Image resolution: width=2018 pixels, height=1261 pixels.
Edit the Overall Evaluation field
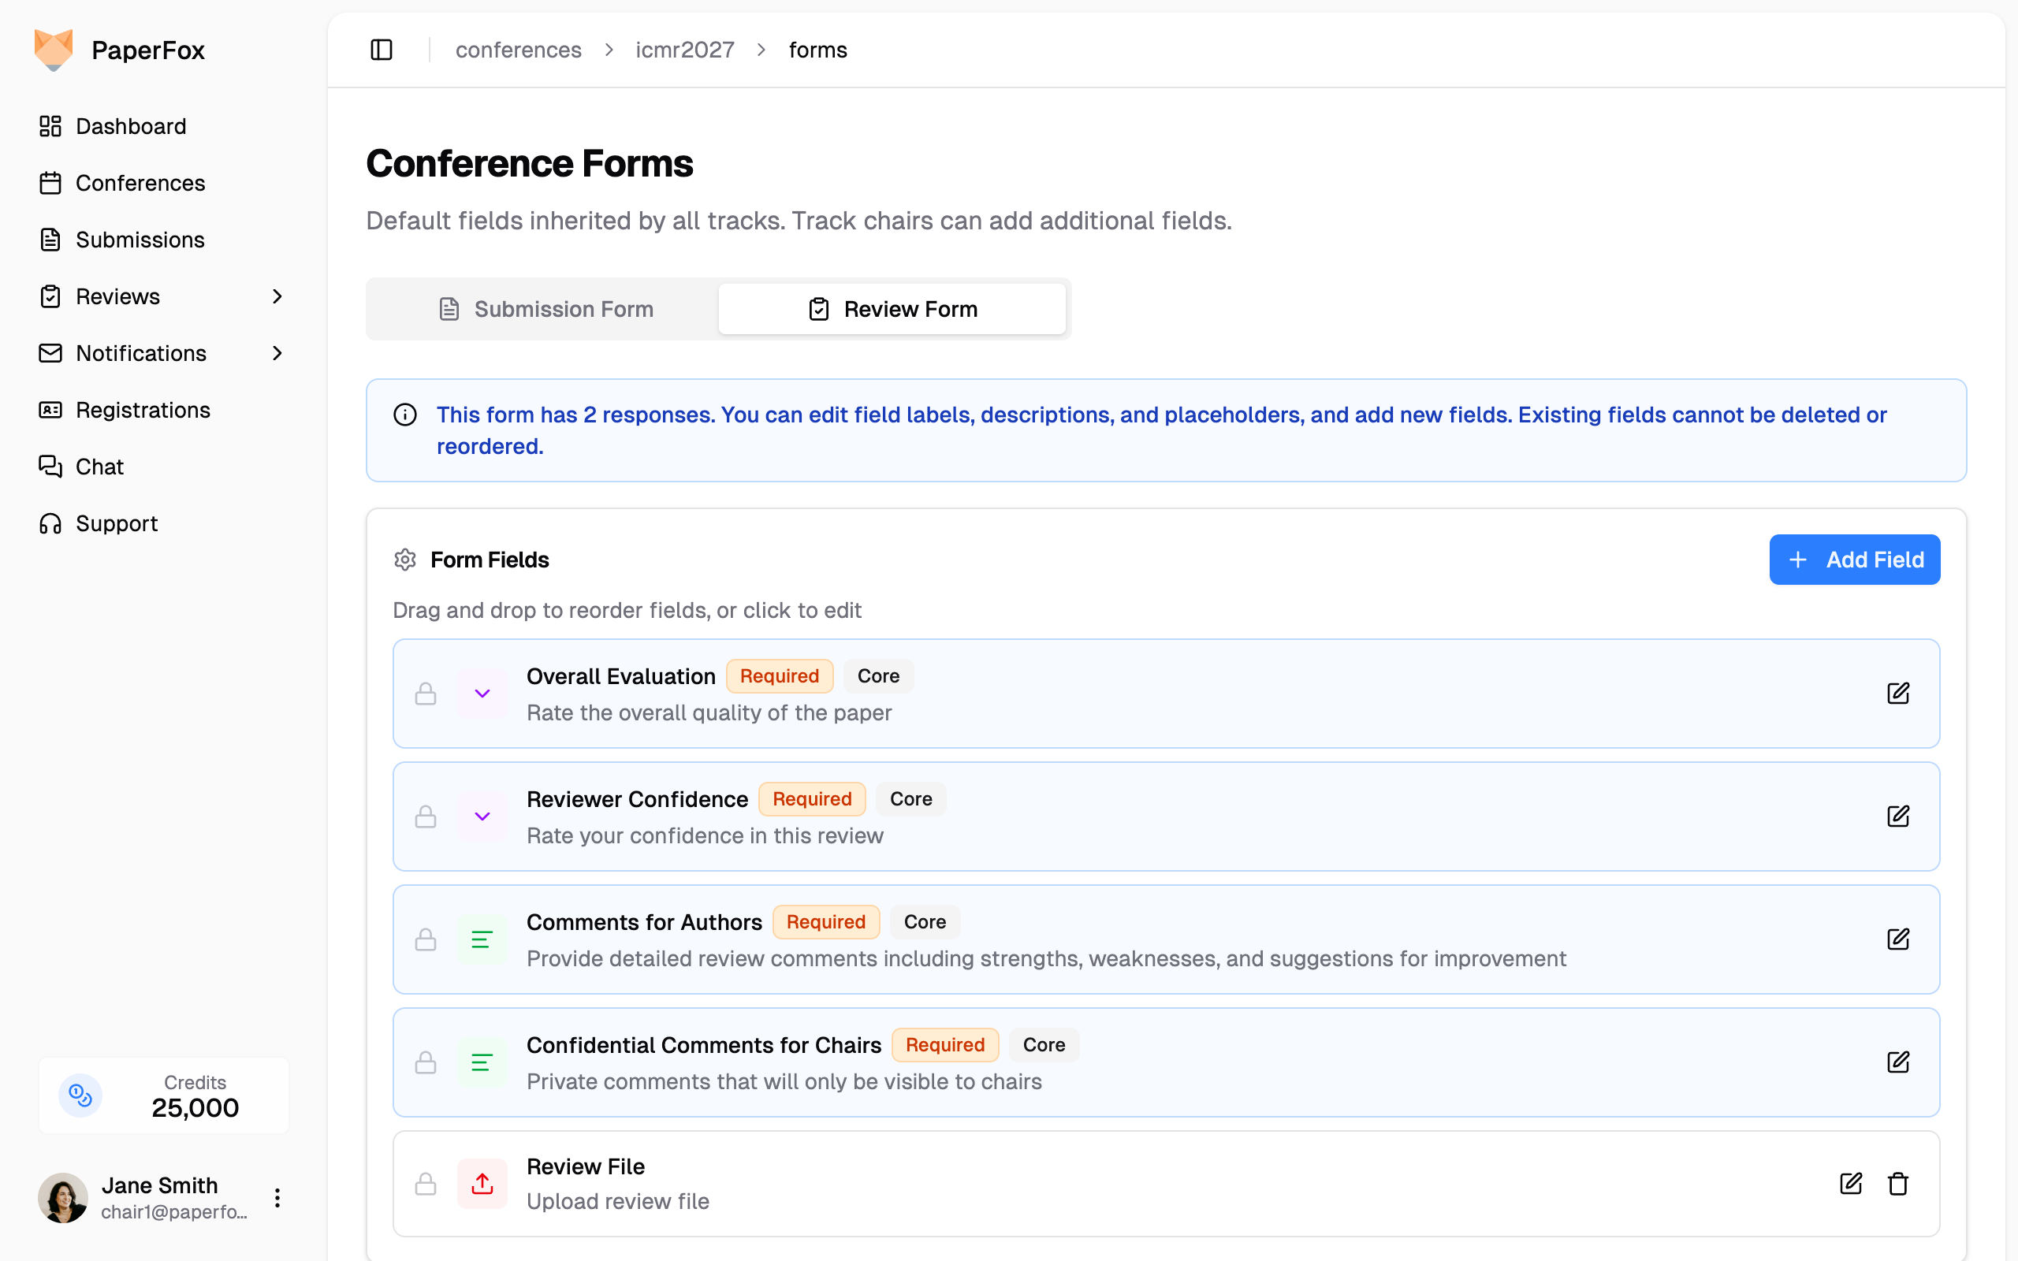[1898, 693]
